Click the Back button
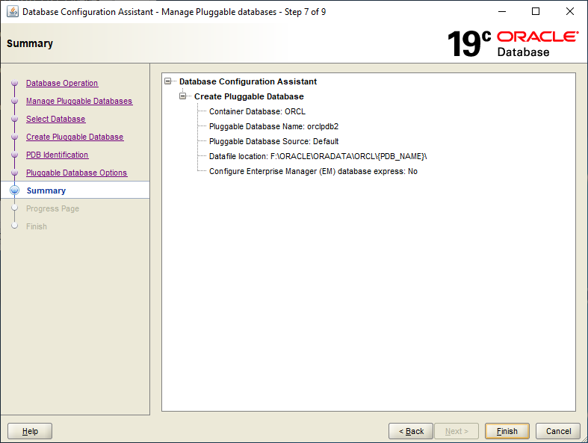The height and width of the screenshot is (443, 588). point(411,431)
